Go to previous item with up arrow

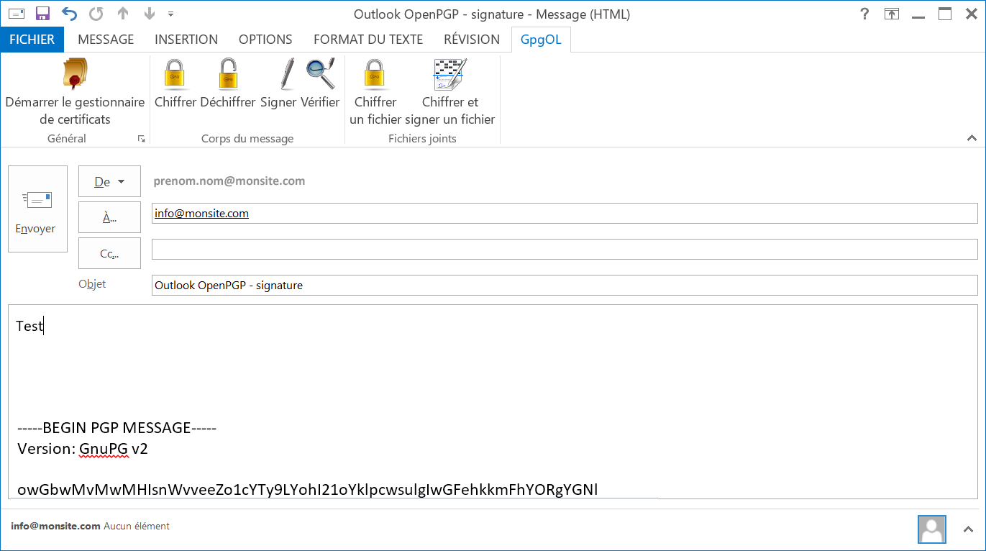(123, 14)
